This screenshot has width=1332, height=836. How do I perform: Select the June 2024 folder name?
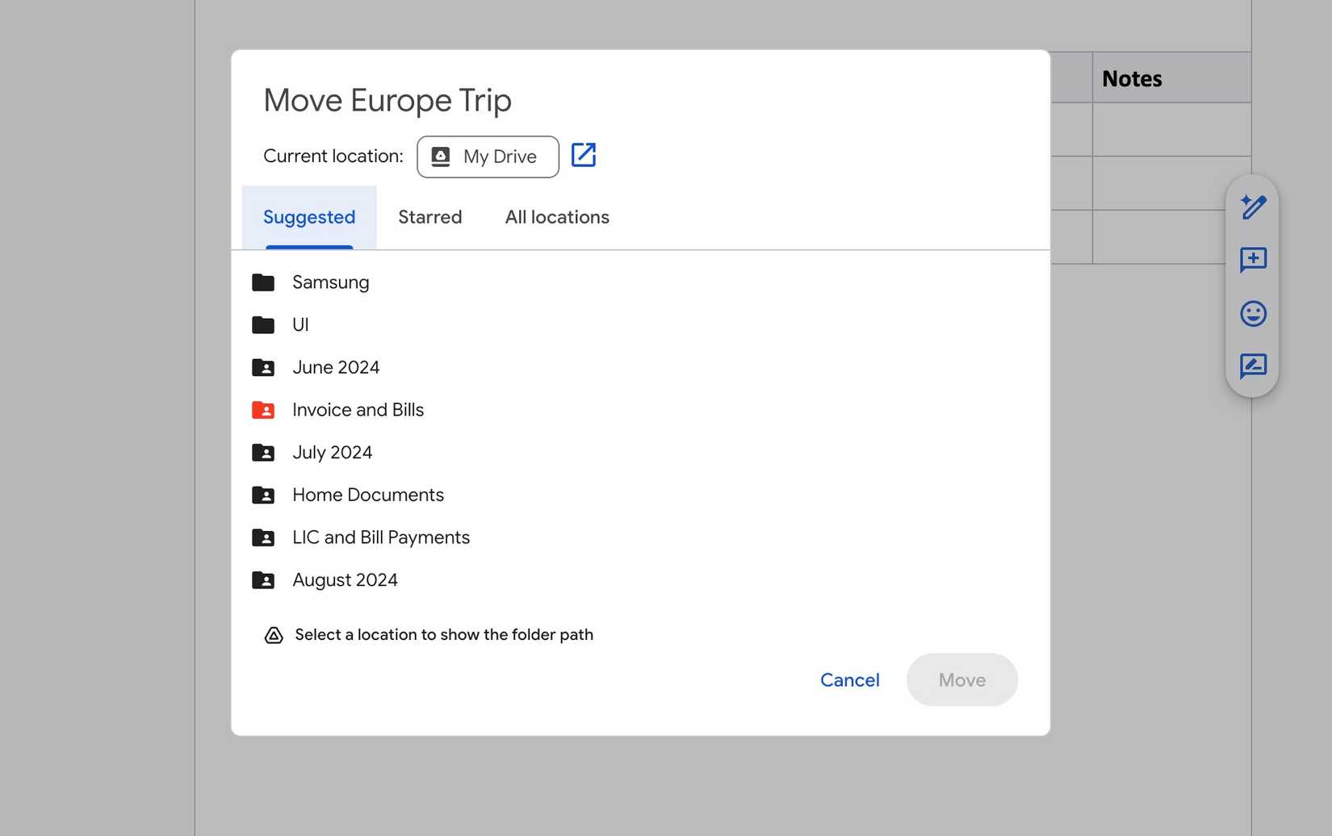coord(336,367)
